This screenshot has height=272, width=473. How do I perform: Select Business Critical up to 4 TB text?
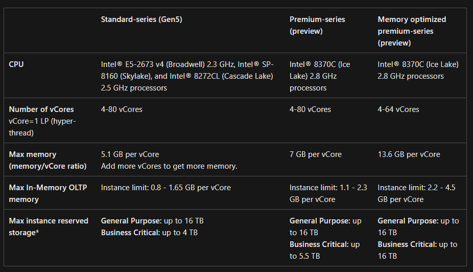coord(149,233)
